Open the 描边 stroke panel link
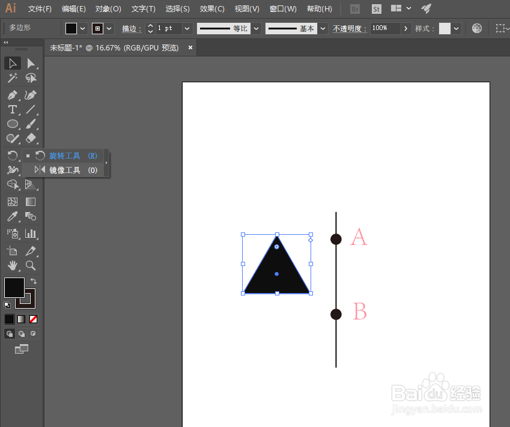The image size is (510, 427). pyautogui.click(x=132, y=29)
